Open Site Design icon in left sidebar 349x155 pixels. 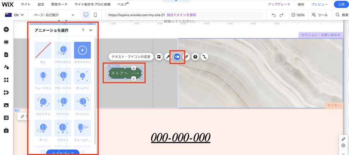pos(6,67)
